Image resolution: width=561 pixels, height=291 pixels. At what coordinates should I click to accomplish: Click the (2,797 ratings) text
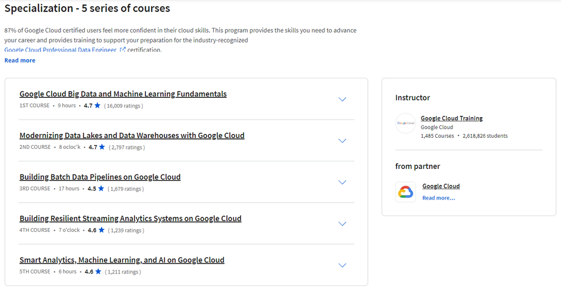tap(127, 147)
